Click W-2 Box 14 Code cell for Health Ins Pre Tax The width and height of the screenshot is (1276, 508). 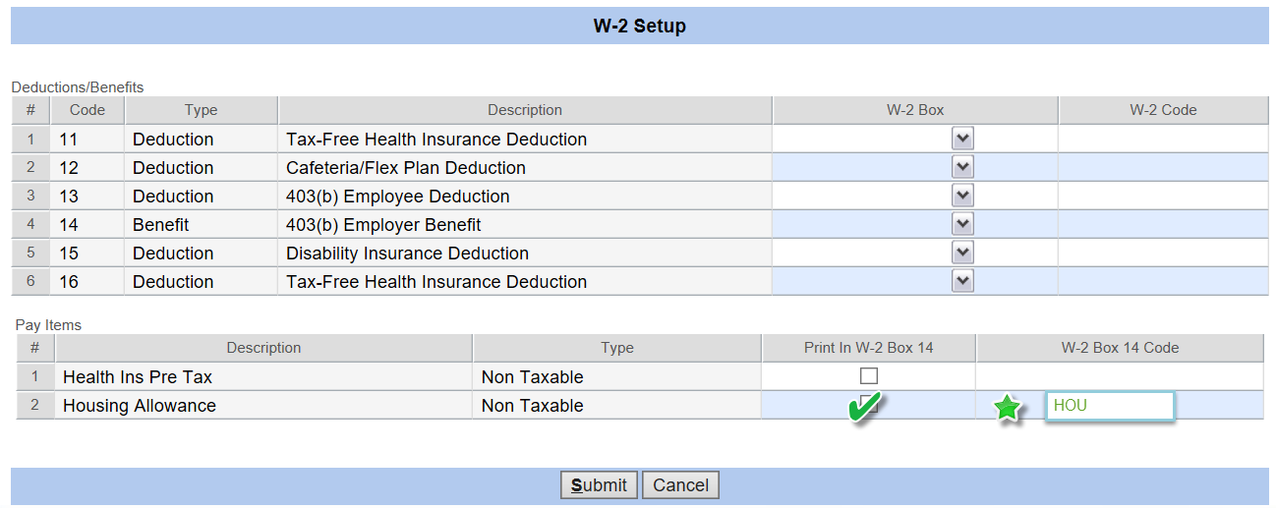coord(1120,376)
